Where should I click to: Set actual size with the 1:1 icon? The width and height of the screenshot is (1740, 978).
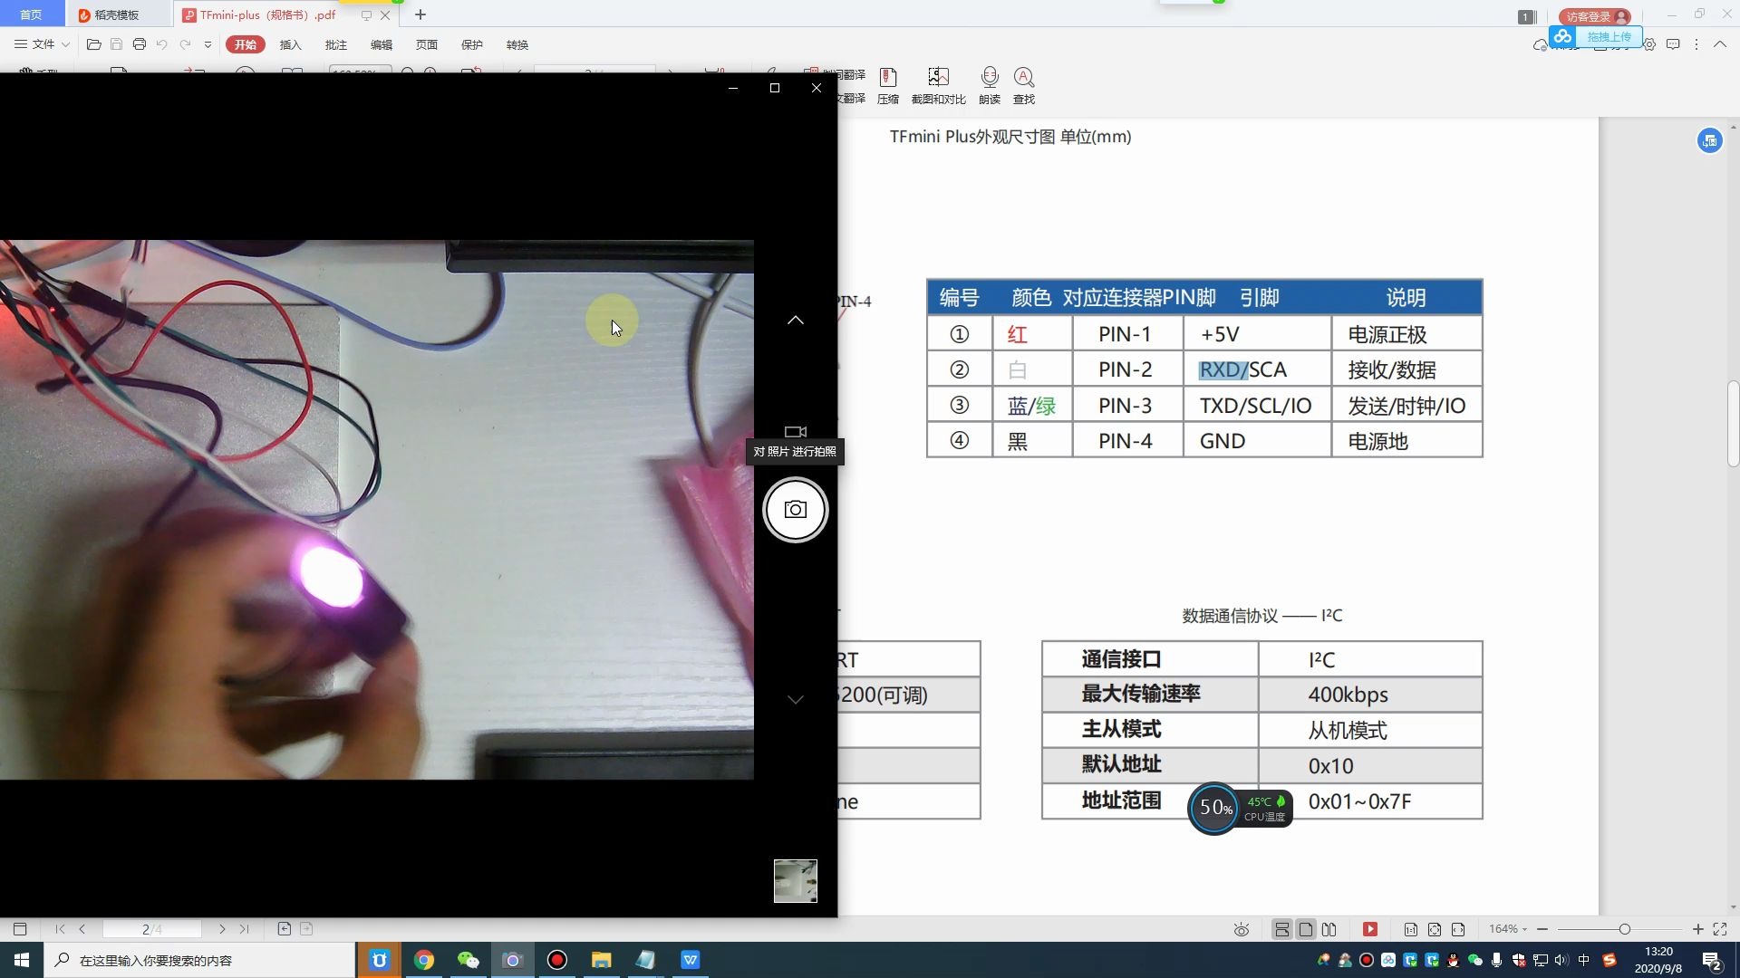1411,929
